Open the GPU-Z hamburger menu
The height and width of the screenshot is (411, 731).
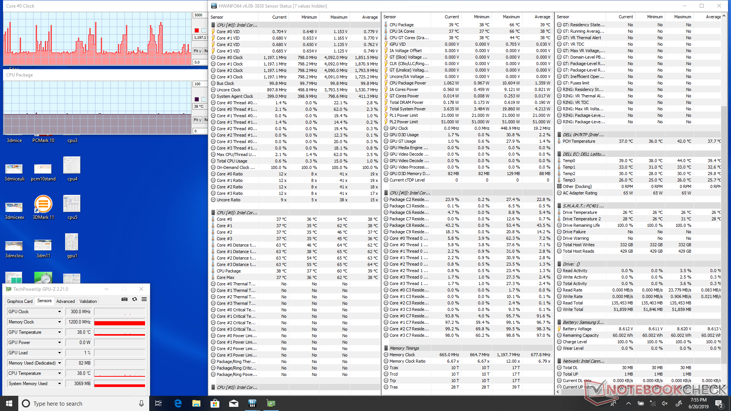click(144, 299)
